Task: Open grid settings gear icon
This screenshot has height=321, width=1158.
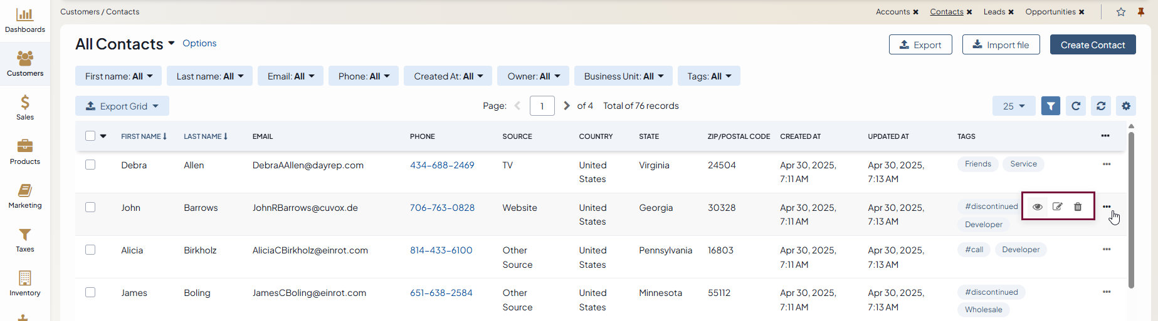Action: (1126, 106)
